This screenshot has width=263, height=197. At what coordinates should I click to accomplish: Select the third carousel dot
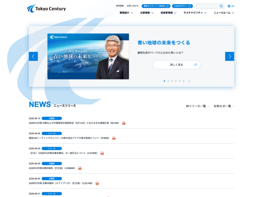point(172,81)
